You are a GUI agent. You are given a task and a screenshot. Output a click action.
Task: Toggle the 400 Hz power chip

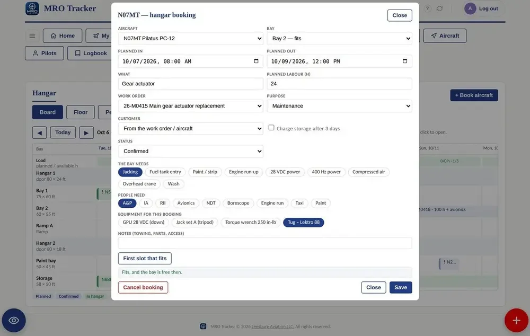326,172
